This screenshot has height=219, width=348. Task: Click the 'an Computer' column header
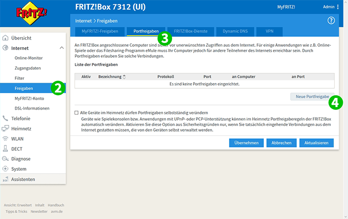[x=244, y=77]
